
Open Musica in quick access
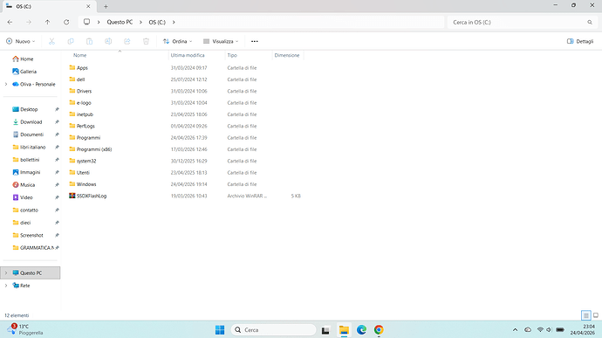(24, 185)
